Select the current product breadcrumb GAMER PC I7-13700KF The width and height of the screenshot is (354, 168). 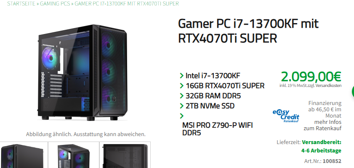(x=126, y=4)
